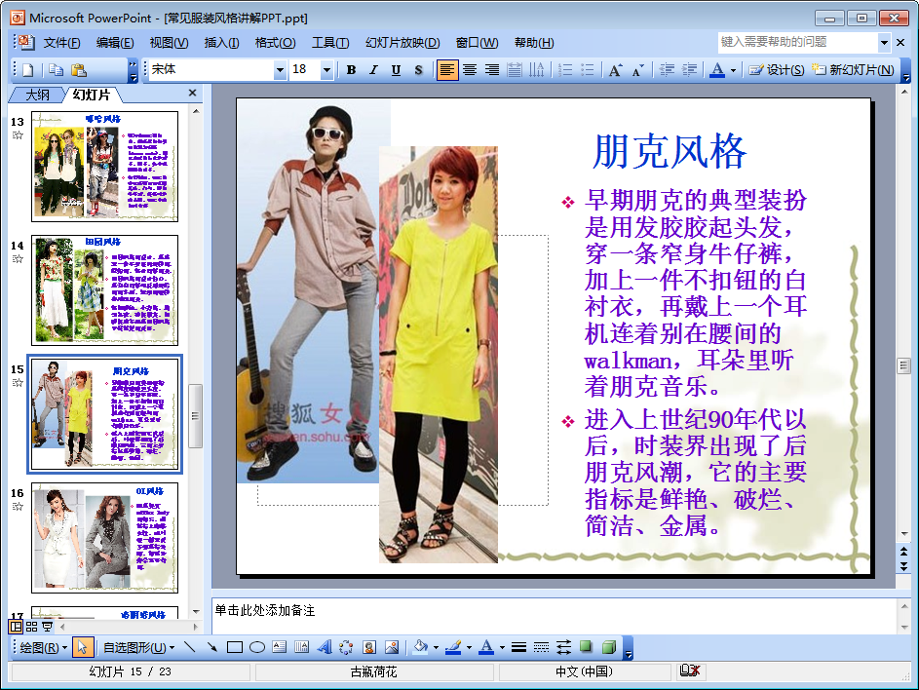This screenshot has width=919, height=690.
Task: Select the Line drawing tool
Action: pyautogui.click(x=189, y=647)
